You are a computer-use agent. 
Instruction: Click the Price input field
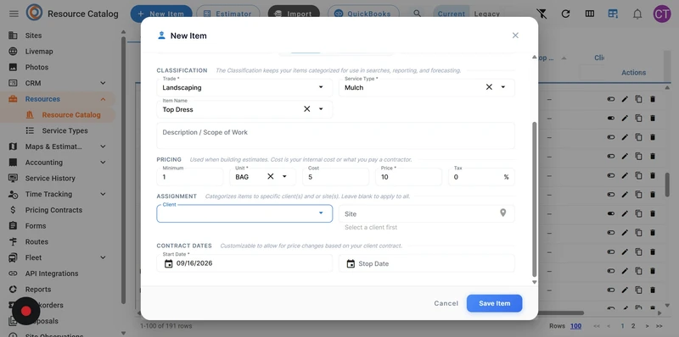click(x=408, y=177)
